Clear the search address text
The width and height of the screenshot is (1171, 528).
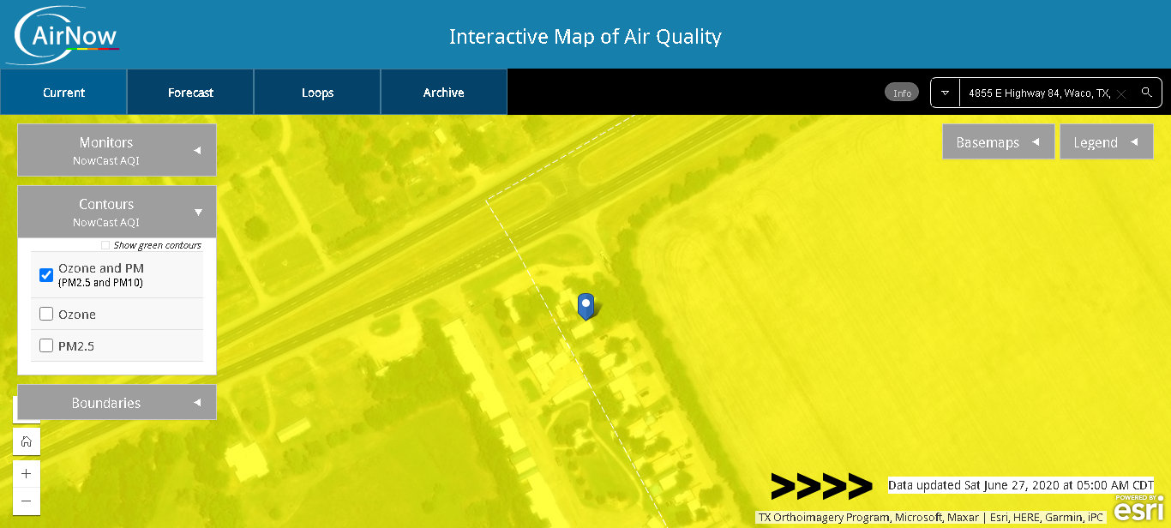point(1120,93)
